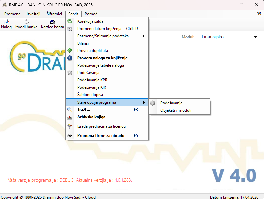This screenshot has width=264, height=199.
Task: Choose Podešavanja in Stare opcije submenu
Action: 180,103
